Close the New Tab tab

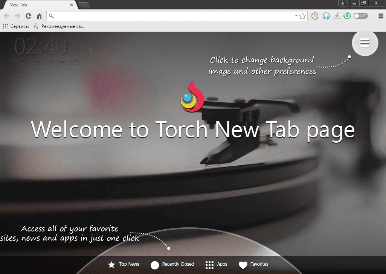pos(72,5)
